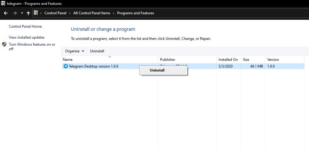Click the 48.1 MB size cell
The width and height of the screenshot is (309, 150).
[x=256, y=66]
